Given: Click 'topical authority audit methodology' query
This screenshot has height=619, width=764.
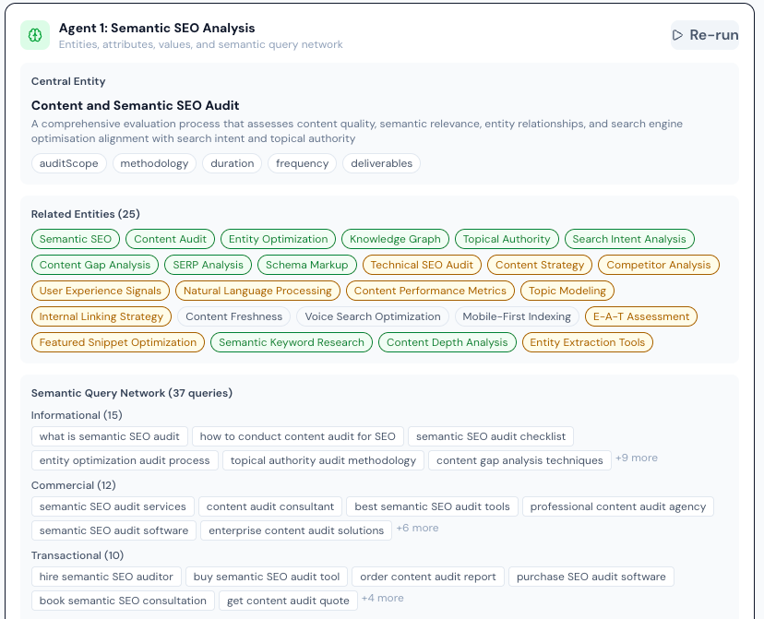Looking at the screenshot, I should pyautogui.click(x=323, y=460).
